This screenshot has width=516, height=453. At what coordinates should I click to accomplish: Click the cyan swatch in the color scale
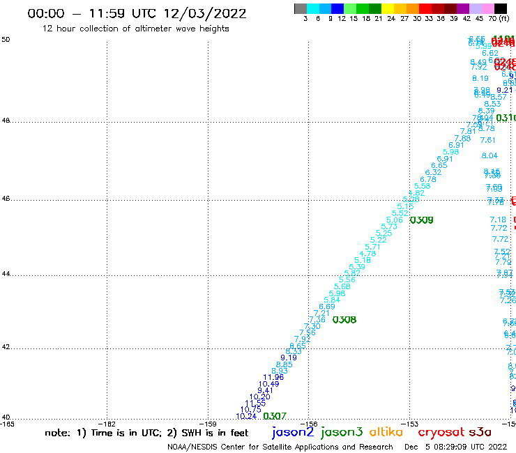coord(312,8)
